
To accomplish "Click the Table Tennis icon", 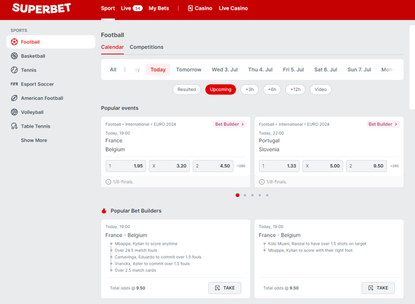I will pyautogui.click(x=15, y=126).
